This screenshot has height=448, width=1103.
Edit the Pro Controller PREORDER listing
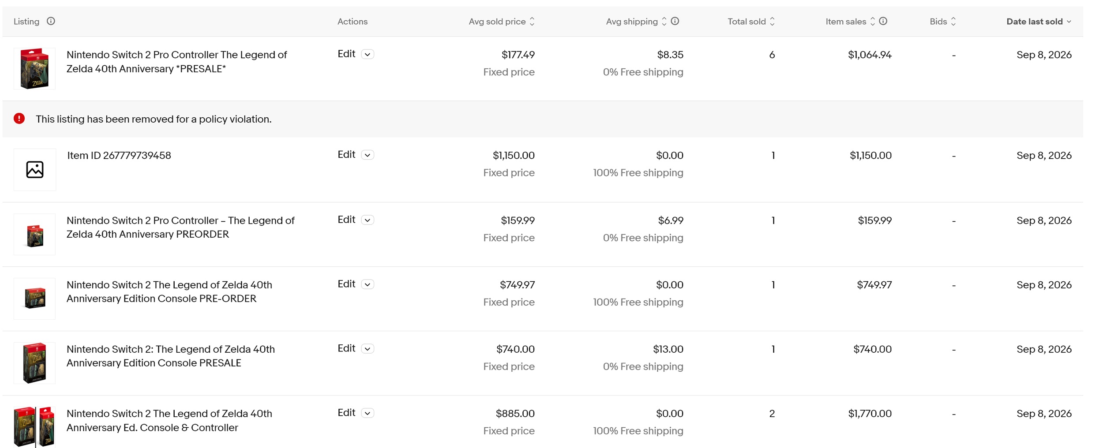point(346,220)
